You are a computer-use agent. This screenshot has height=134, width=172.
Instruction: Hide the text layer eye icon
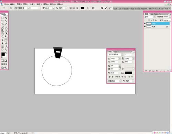pos(145,23)
